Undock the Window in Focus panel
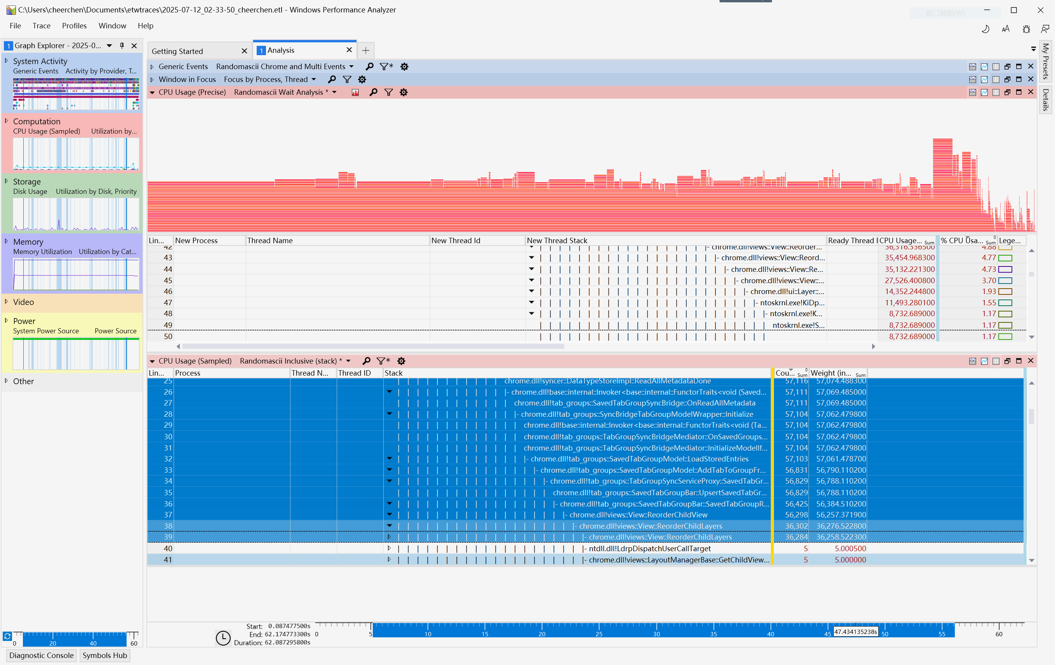 click(x=1007, y=79)
